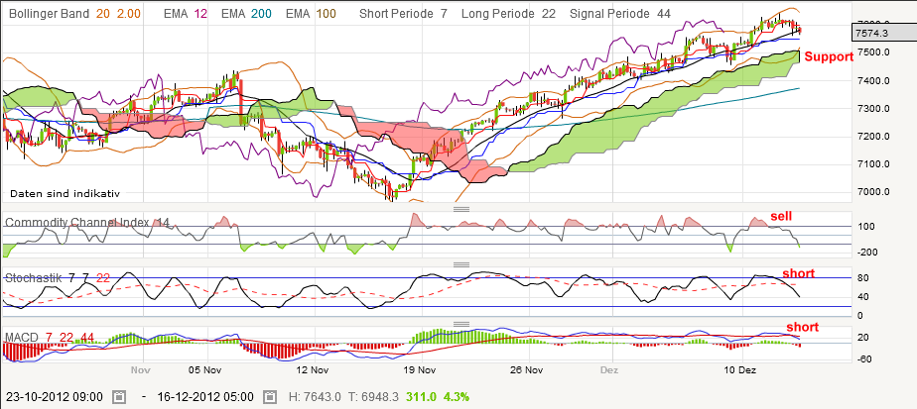Select the Bollinger Band indicator label
Image resolution: width=917 pixels, height=409 pixels.
(x=74, y=14)
